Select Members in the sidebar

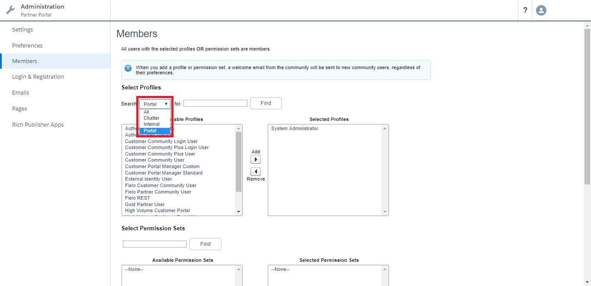coord(55,61)
